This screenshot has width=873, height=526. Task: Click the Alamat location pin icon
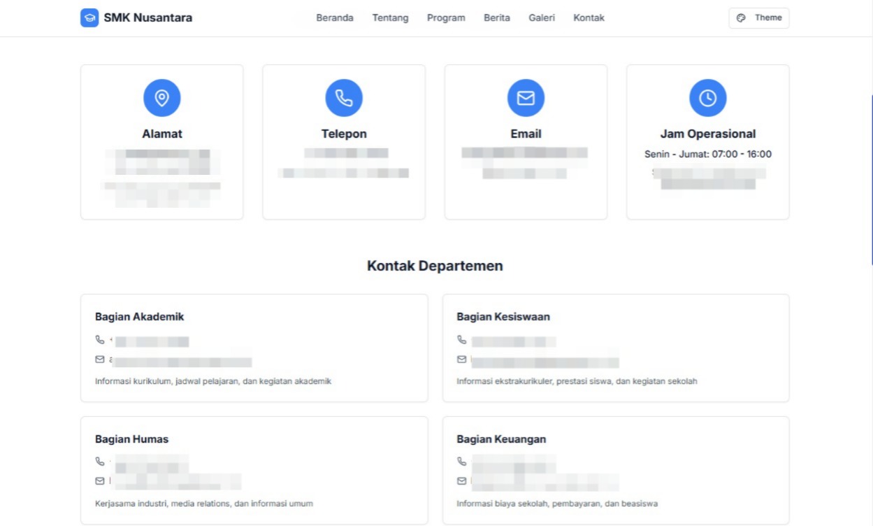(x=162, y=98)
